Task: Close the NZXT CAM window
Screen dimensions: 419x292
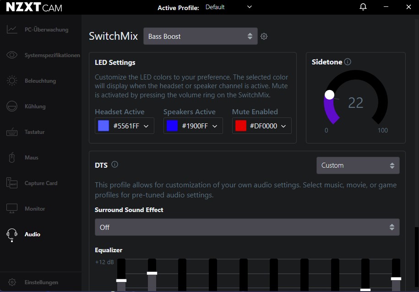Action: (408, 7)
